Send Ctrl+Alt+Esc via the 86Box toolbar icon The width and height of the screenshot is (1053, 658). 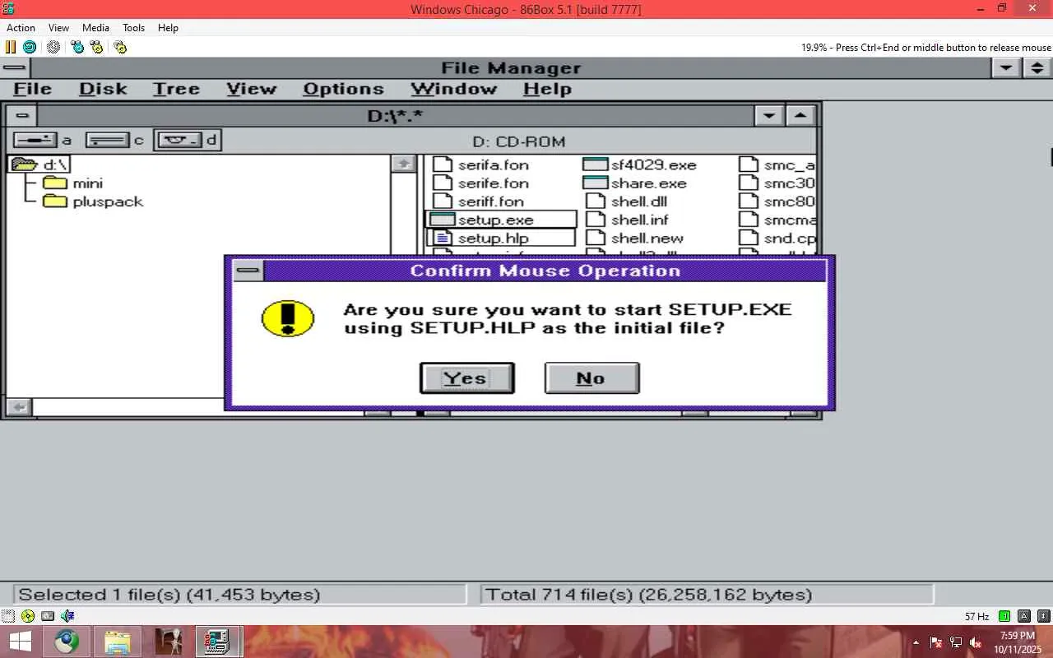click(x=96, y=47)
